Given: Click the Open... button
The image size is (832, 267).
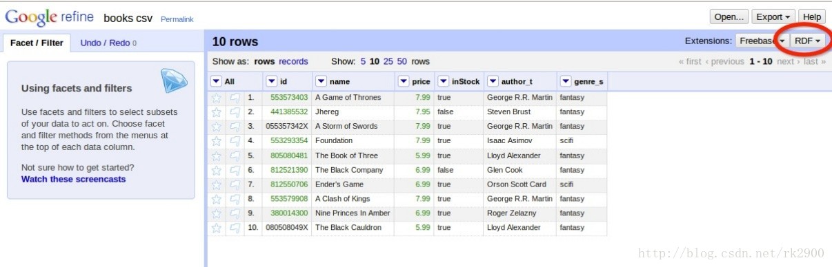Looking at the screenshot, I should [729, 17].
